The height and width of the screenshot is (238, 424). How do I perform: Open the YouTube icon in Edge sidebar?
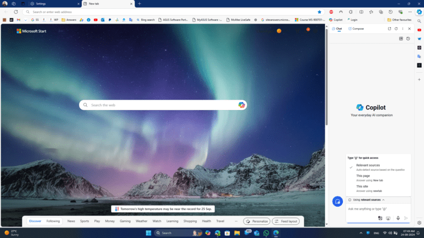[x=420, y=30]
